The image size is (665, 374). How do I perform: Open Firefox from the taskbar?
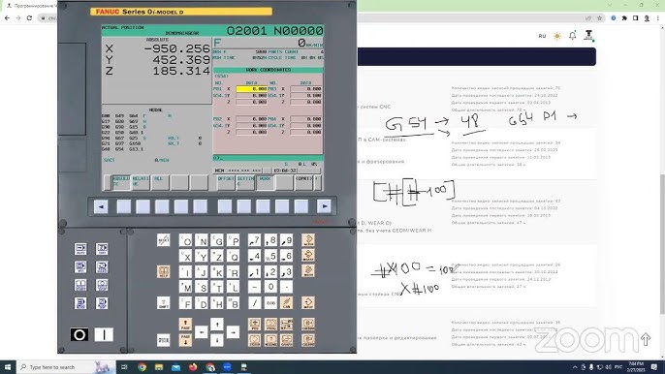click(x=193, y=367)
